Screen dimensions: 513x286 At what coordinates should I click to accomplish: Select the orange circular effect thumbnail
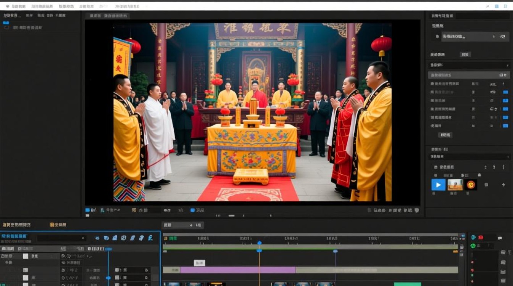tap(471, 185)
